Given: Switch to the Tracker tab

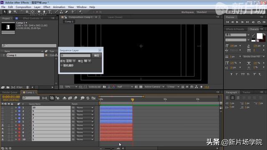Looking at the screenshot, I should pos(246,92).
